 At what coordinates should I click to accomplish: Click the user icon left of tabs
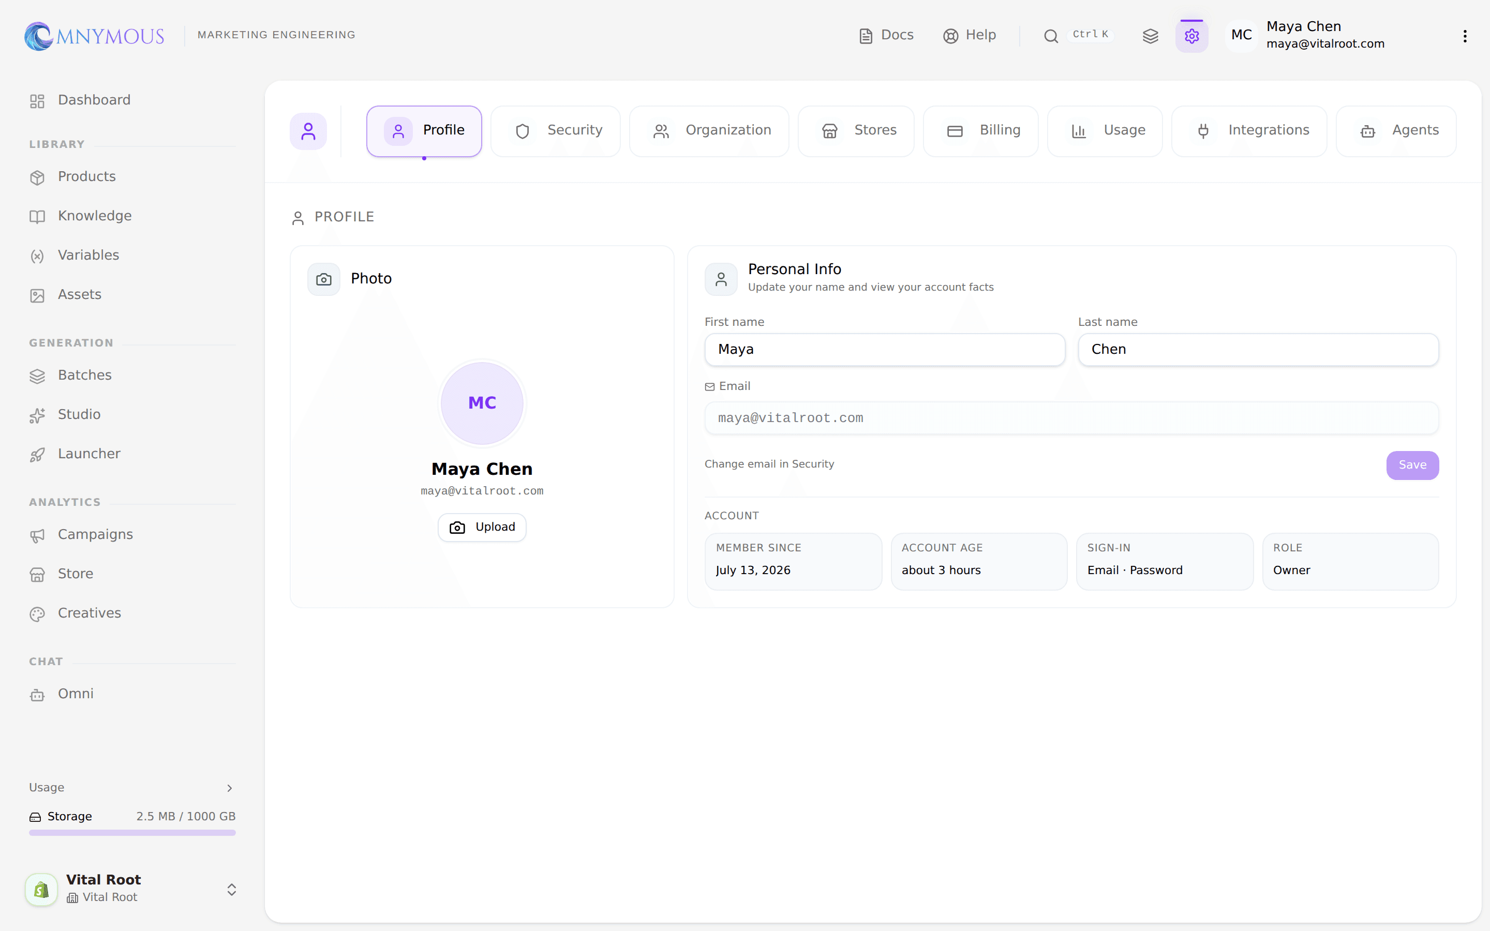308,131
